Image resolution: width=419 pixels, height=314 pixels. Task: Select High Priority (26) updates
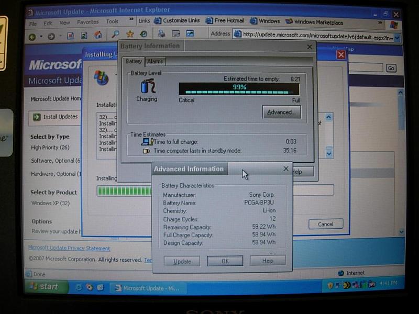(50, 148)
